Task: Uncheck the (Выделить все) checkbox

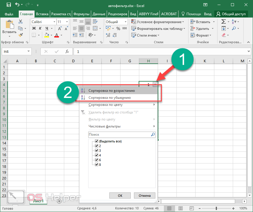Action: click(x=97, y=141)
